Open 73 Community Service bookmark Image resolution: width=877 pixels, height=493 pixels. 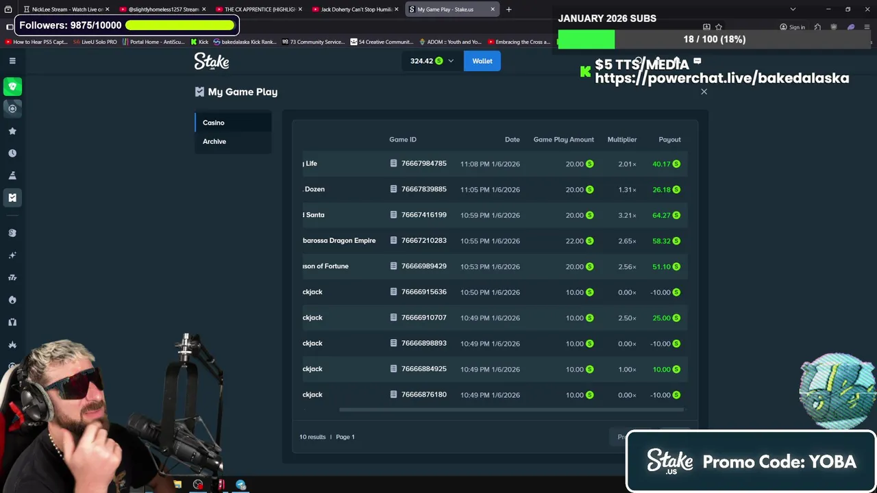pos(313,42)
